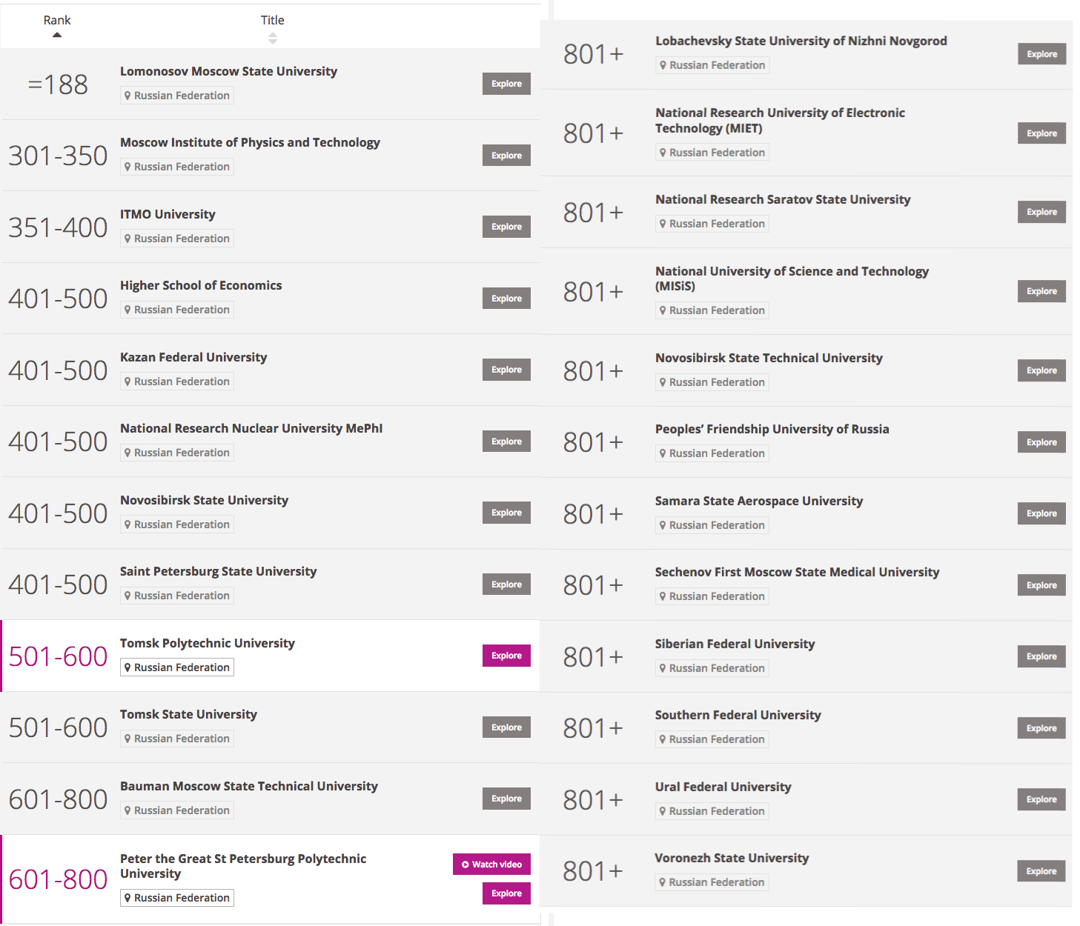Viewport: 1080px width, 926px height.
Task: Click the Title column header
Action: (x=273, y=20)
